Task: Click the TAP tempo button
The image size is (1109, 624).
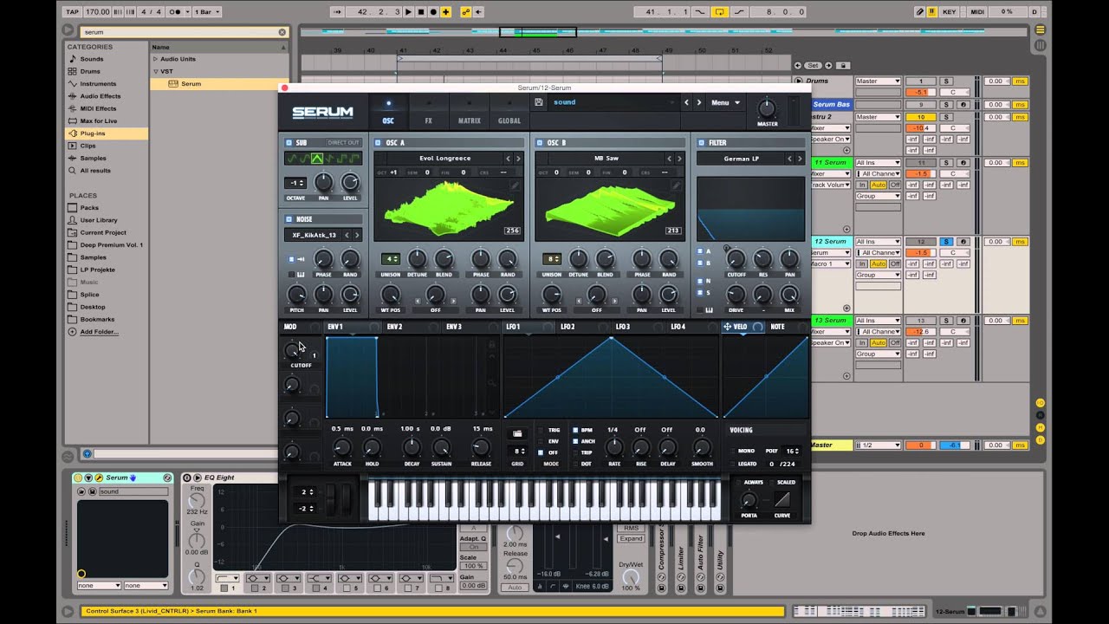Action: click(x=72, y=12)
